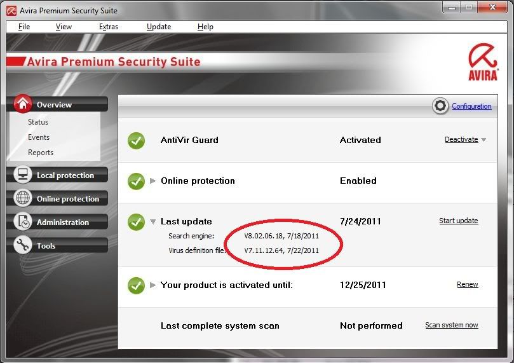Expand the Online protection section

pos(152,181)
